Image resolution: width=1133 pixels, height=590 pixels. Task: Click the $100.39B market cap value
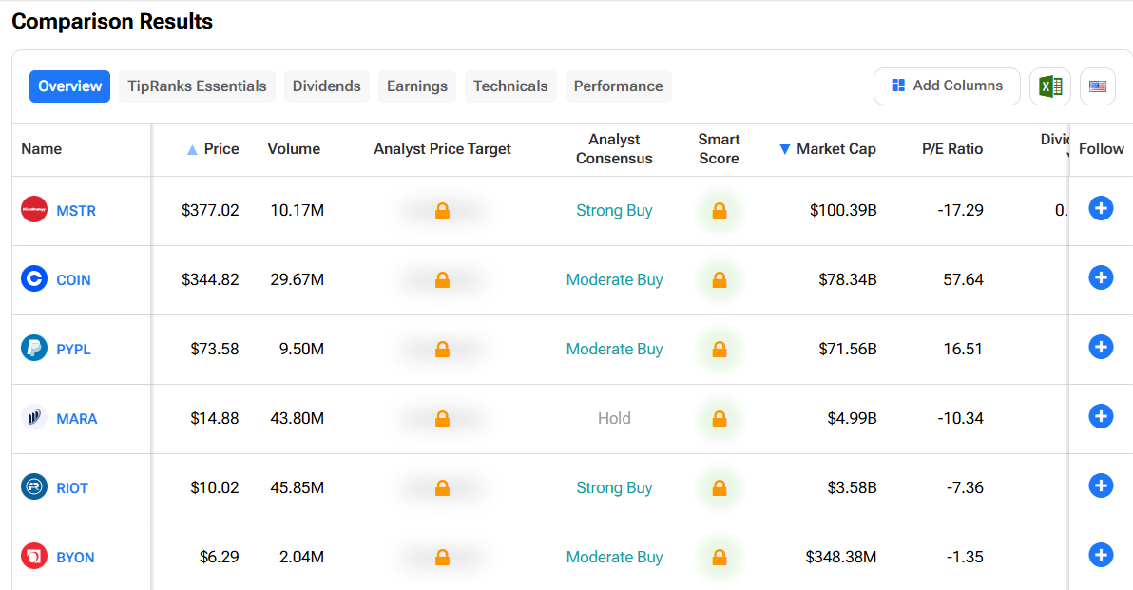pos(843,210)
